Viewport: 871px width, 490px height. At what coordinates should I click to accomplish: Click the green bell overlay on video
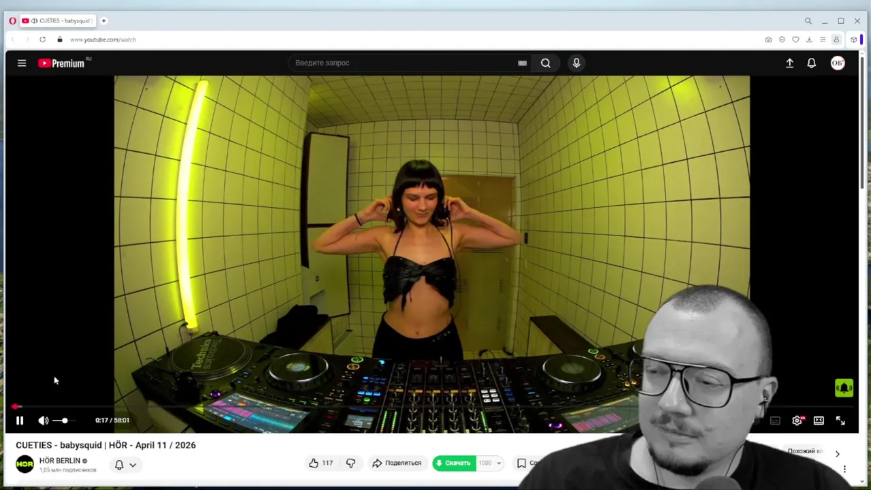pyautogui.click(x=844, y=388)
